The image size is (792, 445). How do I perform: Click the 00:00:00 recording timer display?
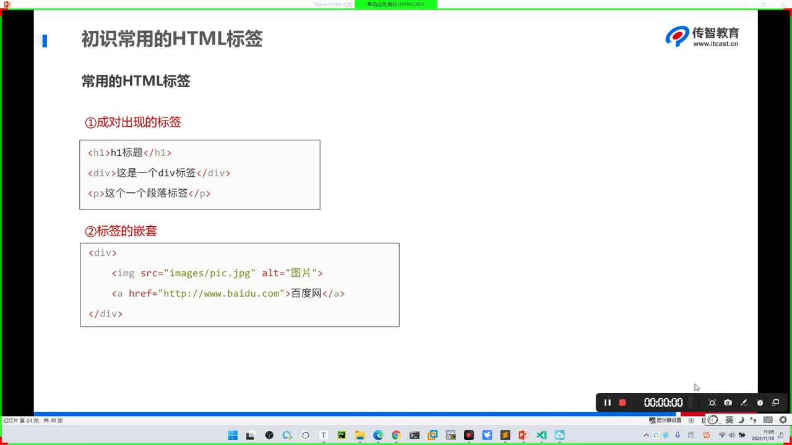tap(663, 402)
